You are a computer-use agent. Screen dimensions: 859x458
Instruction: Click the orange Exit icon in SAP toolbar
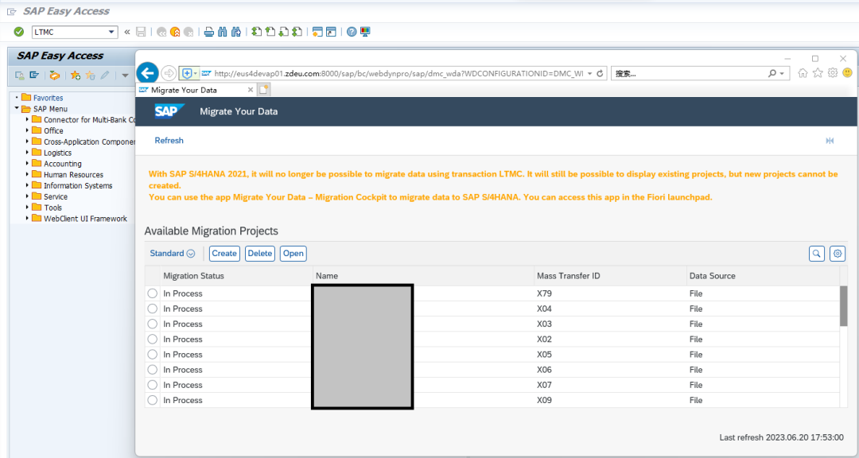pyautogui.click(x=175, y=32)
